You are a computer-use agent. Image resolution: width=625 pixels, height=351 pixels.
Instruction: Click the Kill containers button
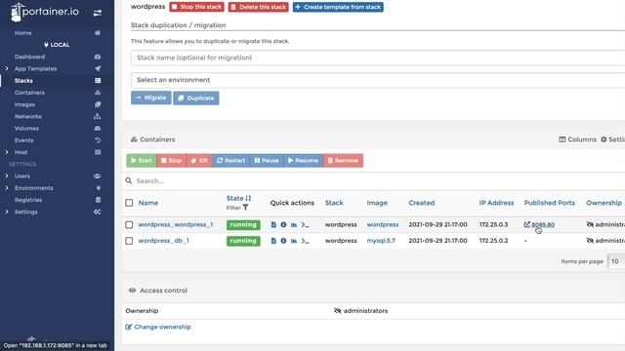(x=199, y=160)
